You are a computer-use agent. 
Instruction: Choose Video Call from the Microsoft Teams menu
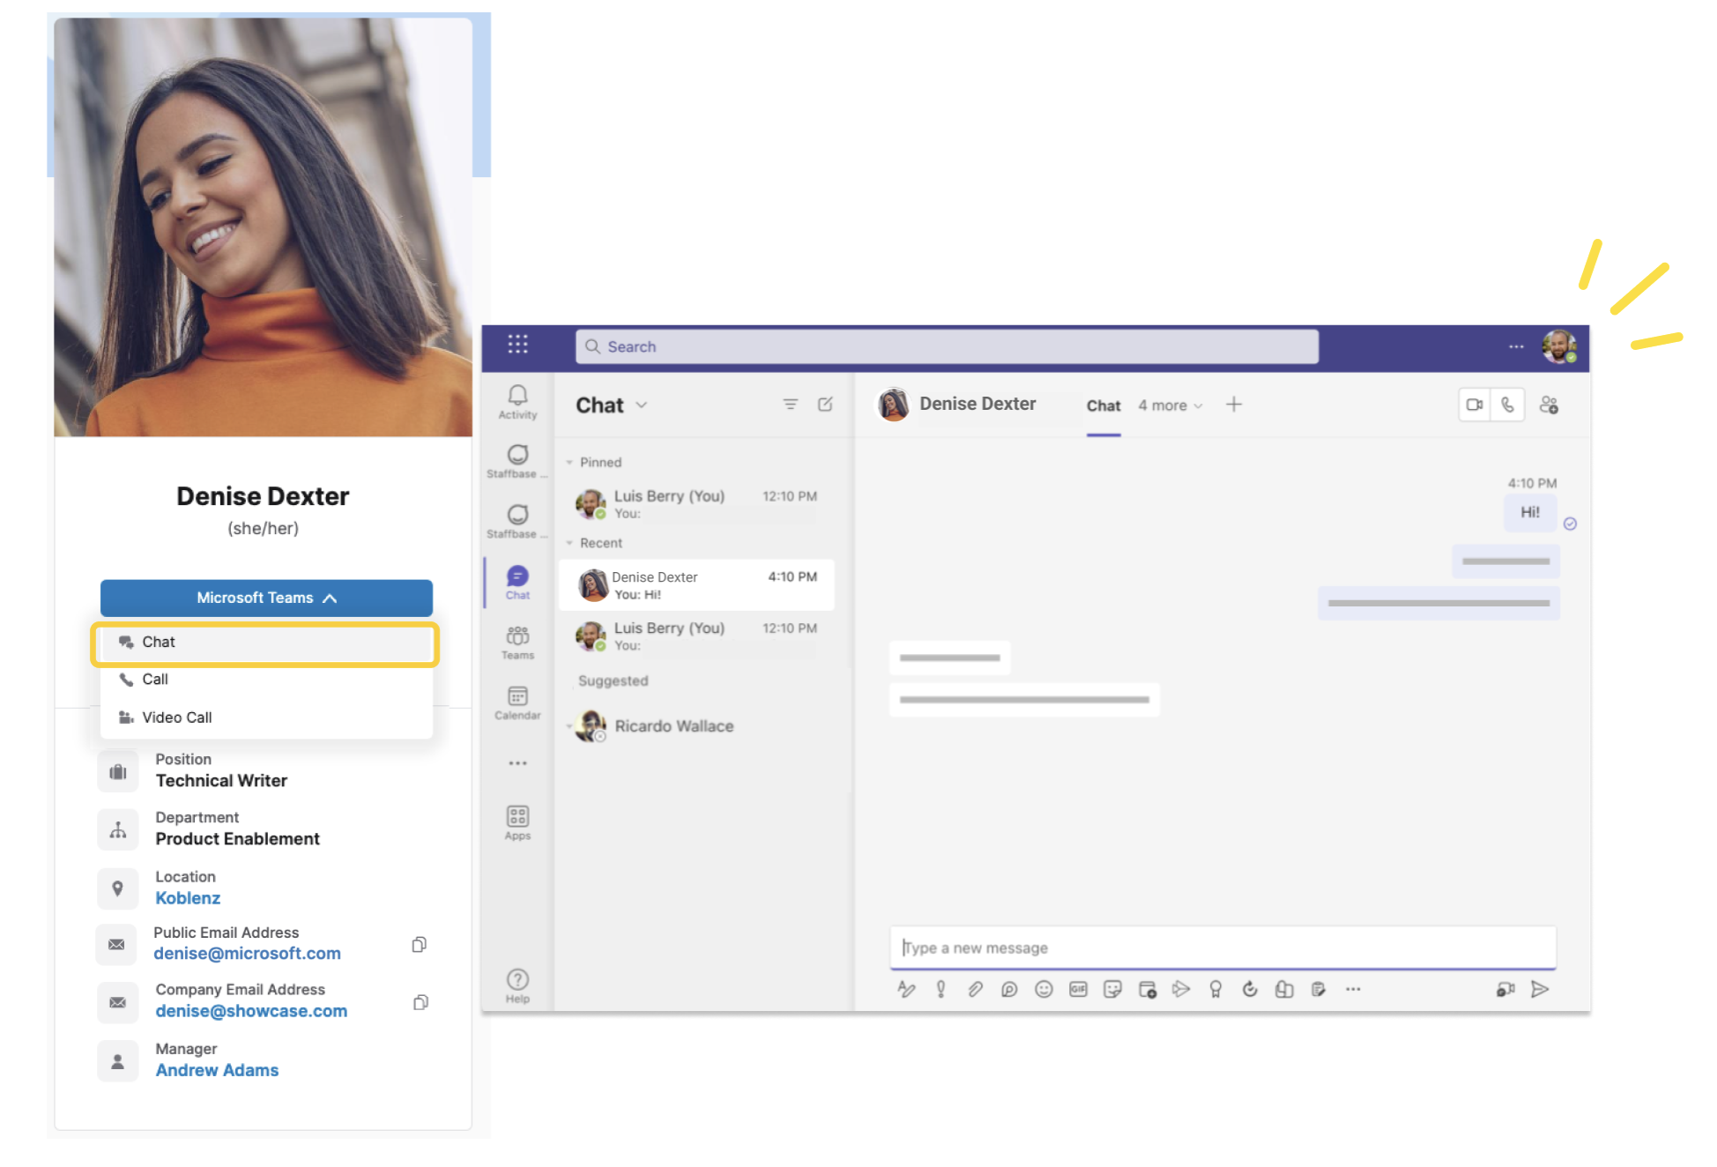[266, 717]
